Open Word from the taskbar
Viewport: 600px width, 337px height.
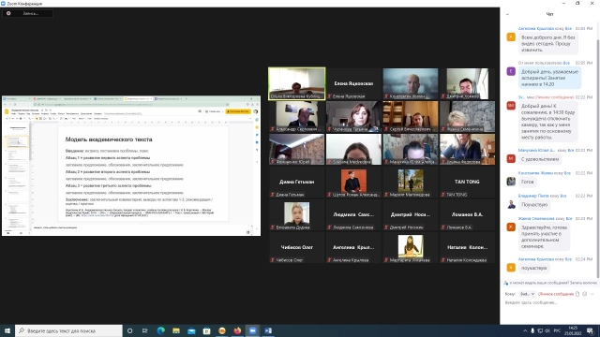(268, 330)
